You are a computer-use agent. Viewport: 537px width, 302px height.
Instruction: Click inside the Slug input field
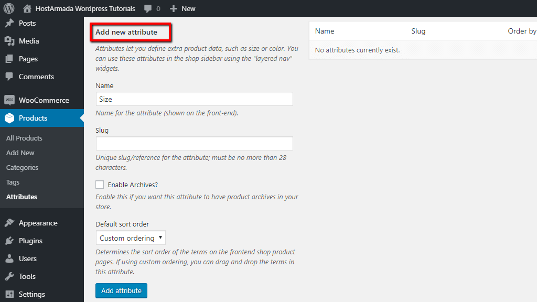click(x=194, y=143)
